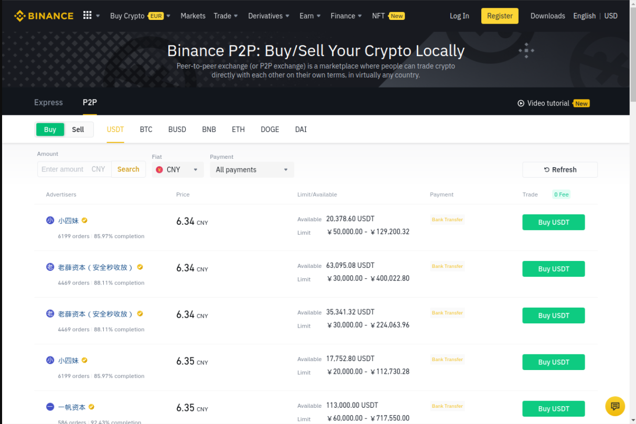Expand the Finance menu

(x=346, y=16)
